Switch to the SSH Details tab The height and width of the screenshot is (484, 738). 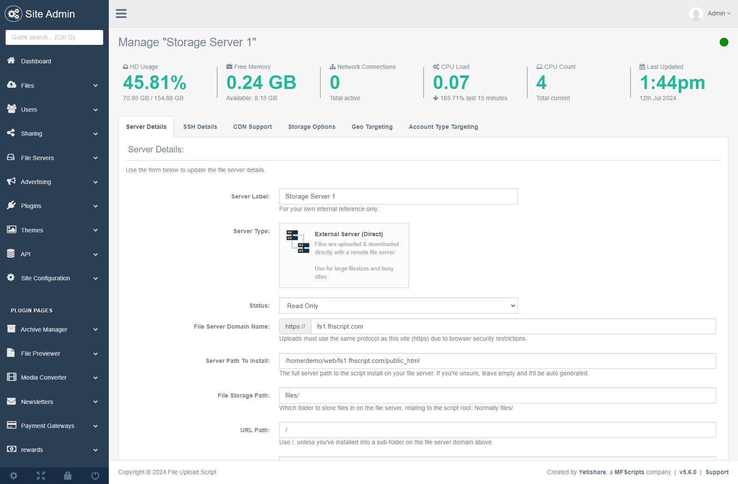200,127
